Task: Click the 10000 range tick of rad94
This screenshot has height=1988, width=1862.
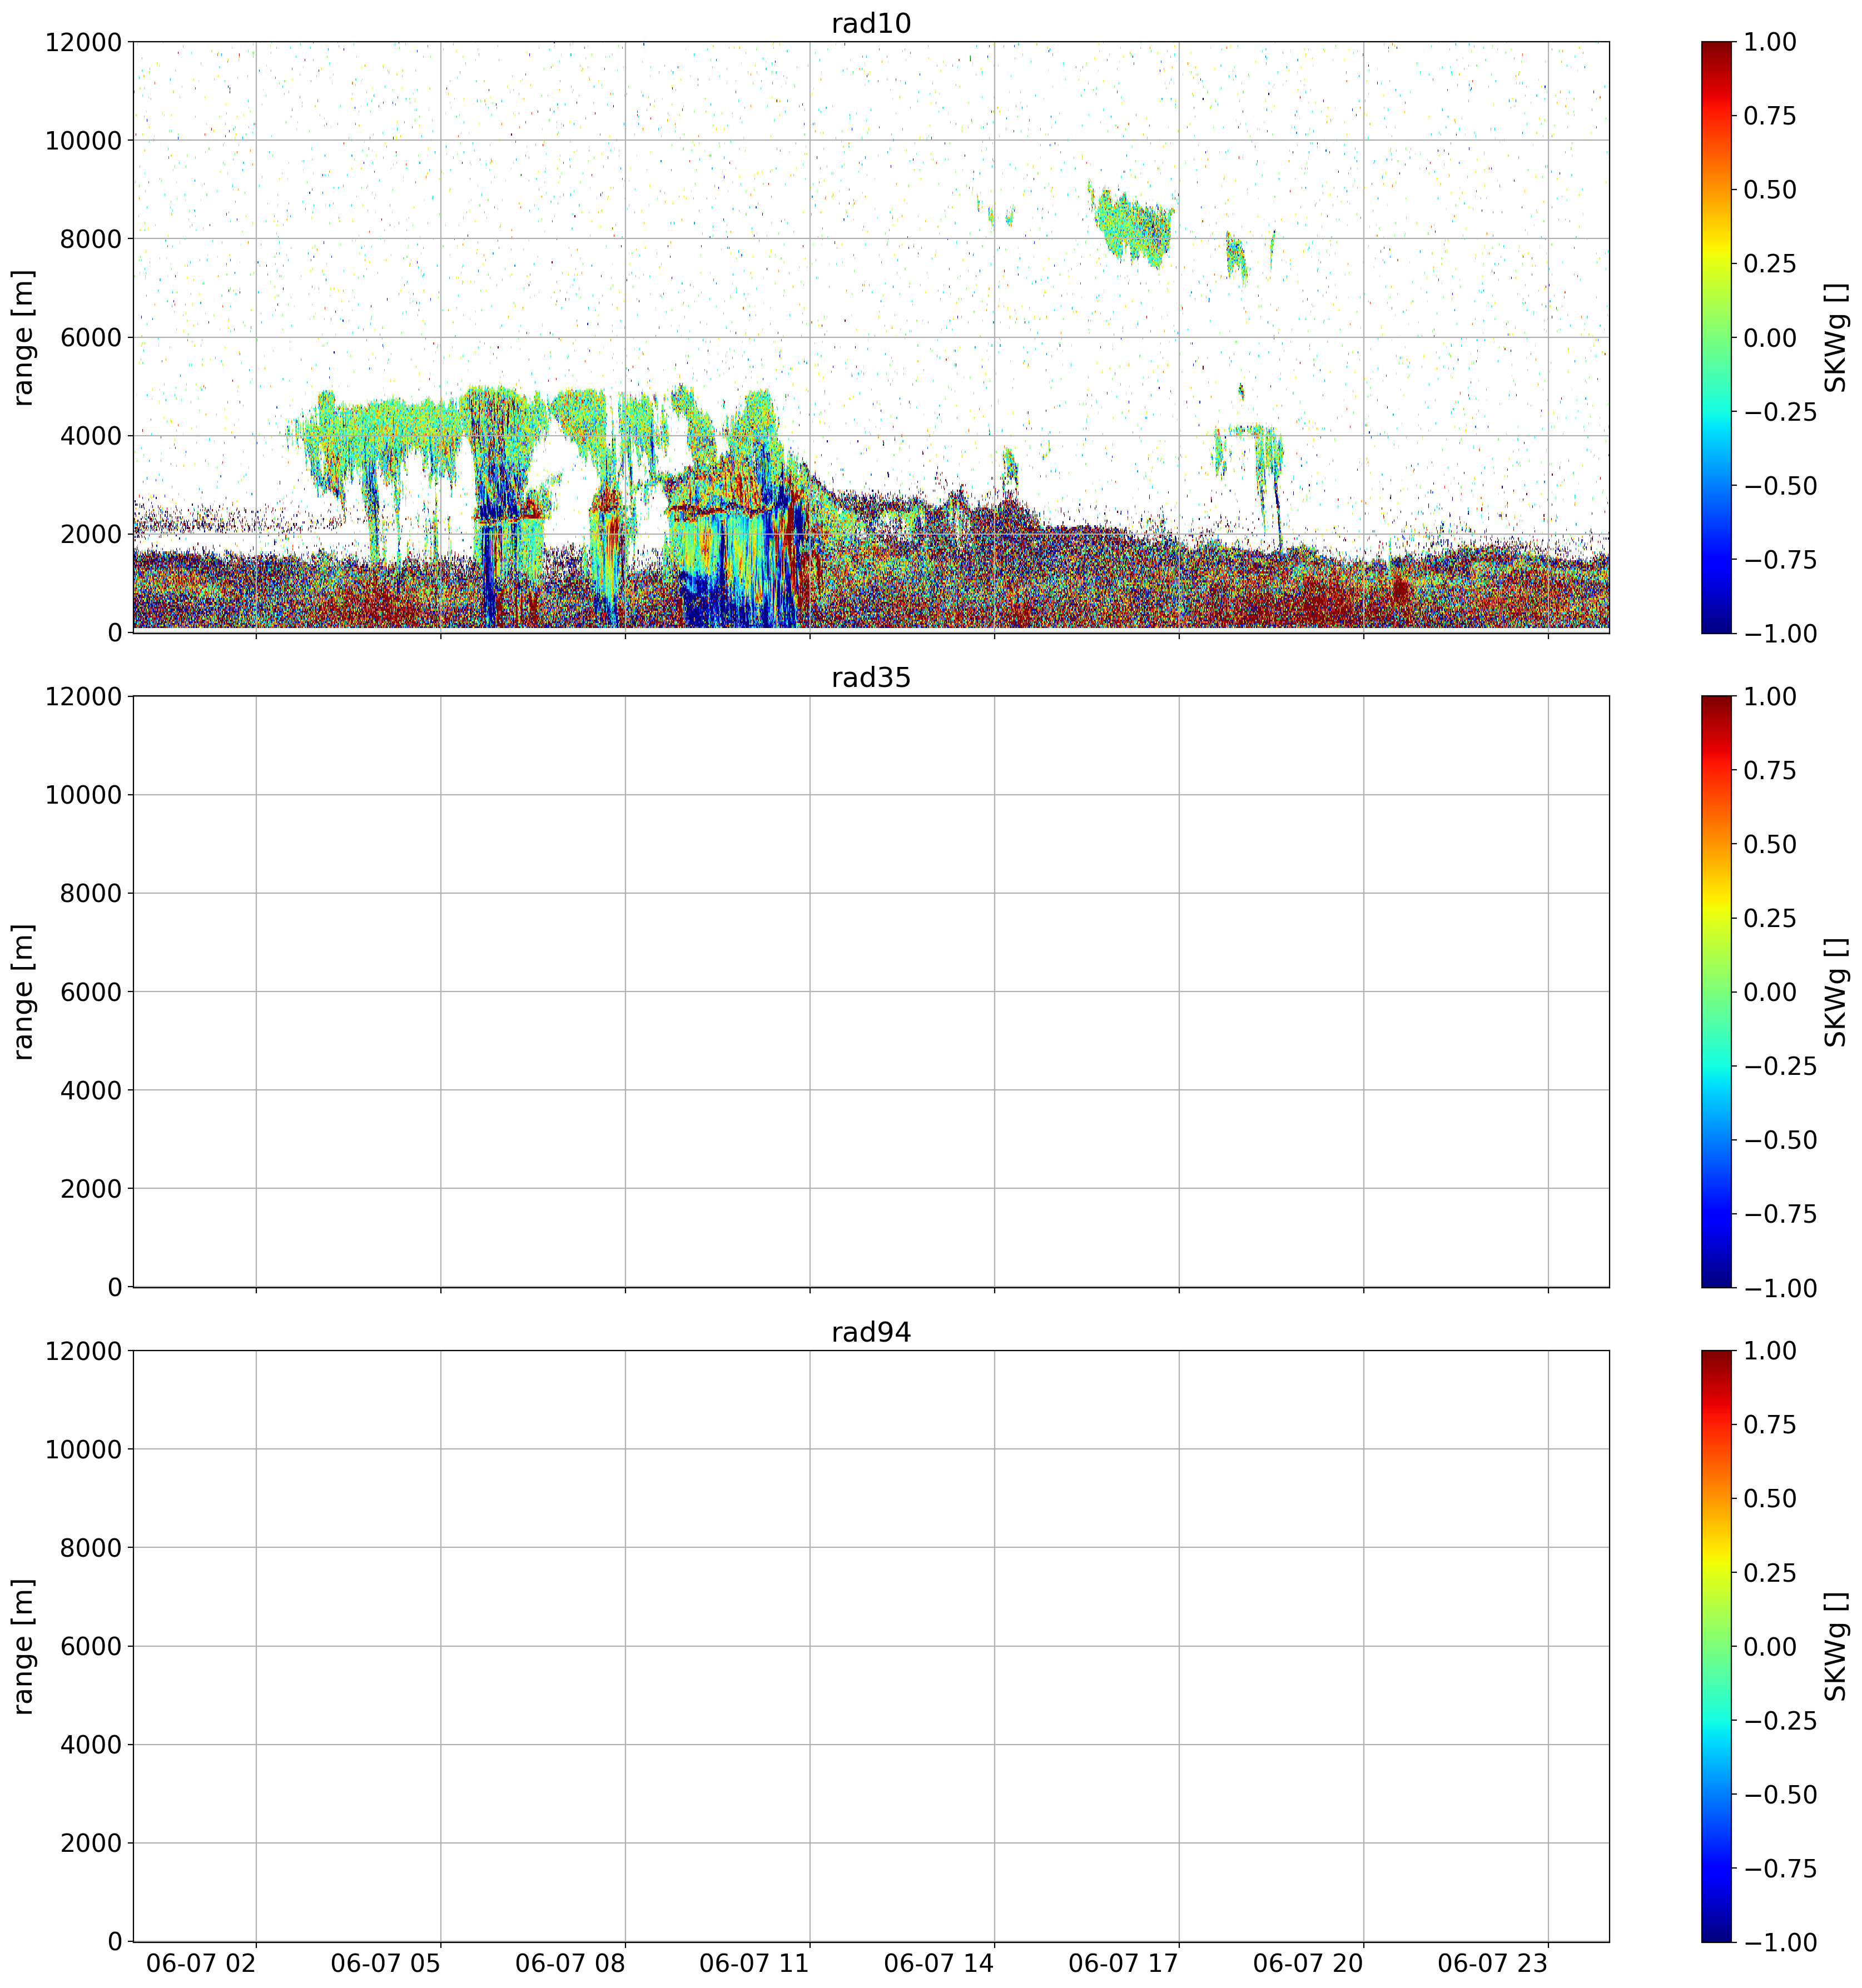Action: pos(84,1450)
